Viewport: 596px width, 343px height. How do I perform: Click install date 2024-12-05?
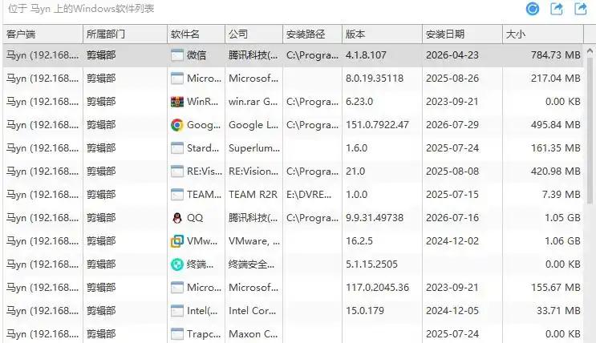(x=452, y=311)
